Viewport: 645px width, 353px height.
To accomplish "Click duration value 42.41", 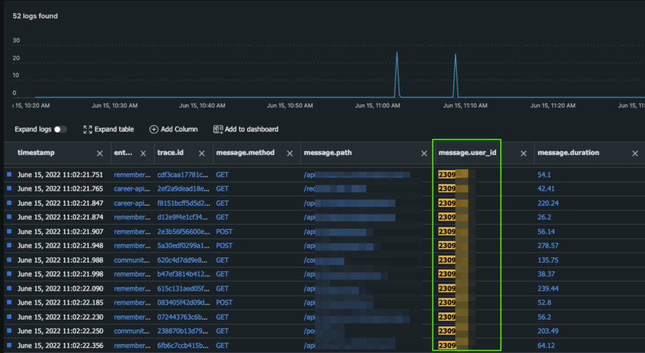I will click(x=546, y=189).
